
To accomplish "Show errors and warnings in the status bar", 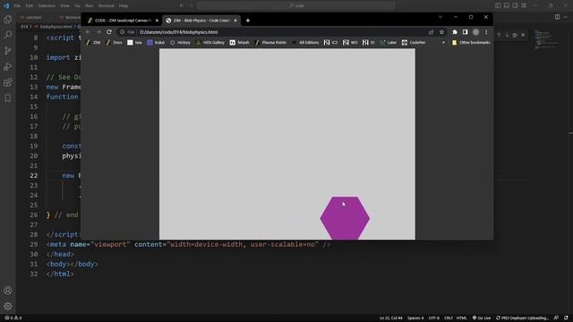I will point(13,318).
